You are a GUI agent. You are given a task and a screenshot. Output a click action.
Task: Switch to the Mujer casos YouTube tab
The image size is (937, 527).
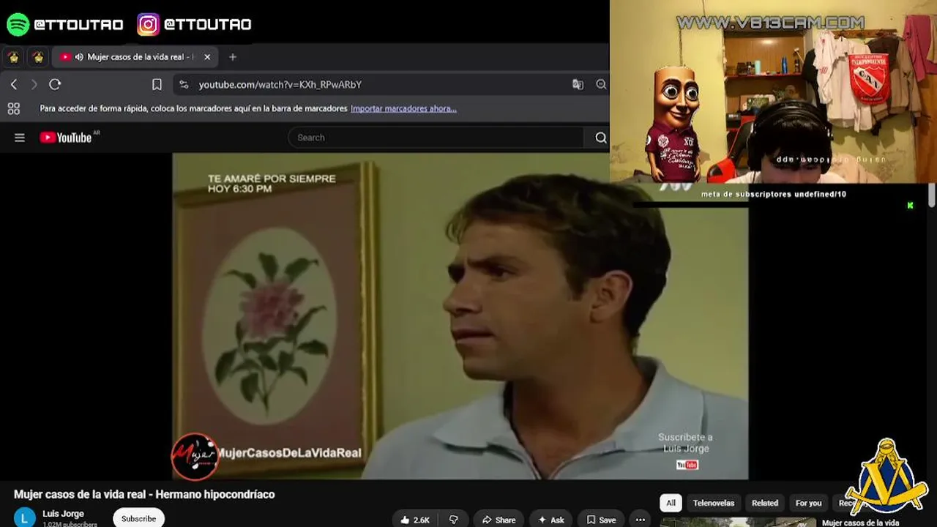(135, 57)
